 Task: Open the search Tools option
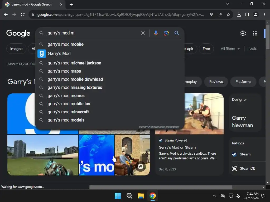pos(252,49)
